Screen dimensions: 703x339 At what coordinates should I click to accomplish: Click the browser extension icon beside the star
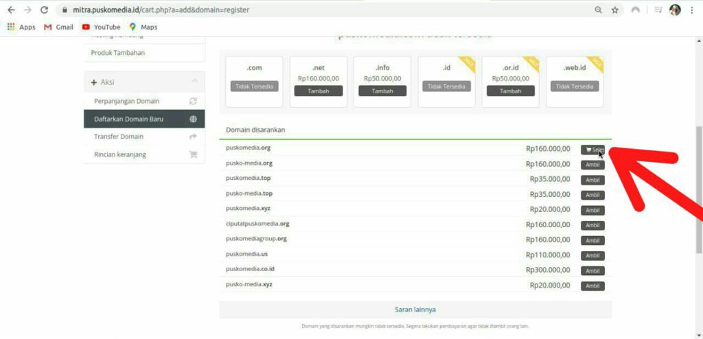click(x=635, y=10)
